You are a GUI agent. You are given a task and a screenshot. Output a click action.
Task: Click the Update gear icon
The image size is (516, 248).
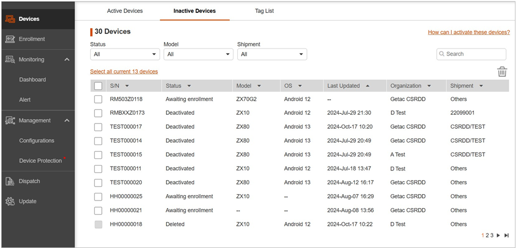tap(10, 201)
